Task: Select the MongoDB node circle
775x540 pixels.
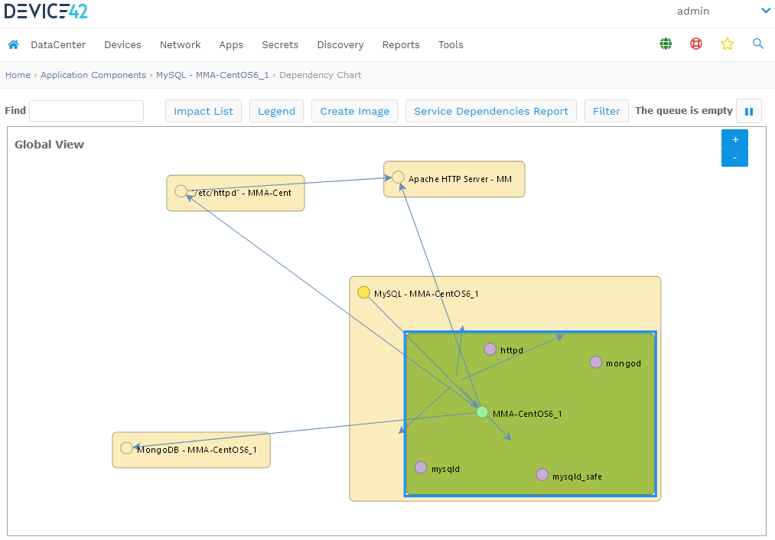Action: point(126,448)
